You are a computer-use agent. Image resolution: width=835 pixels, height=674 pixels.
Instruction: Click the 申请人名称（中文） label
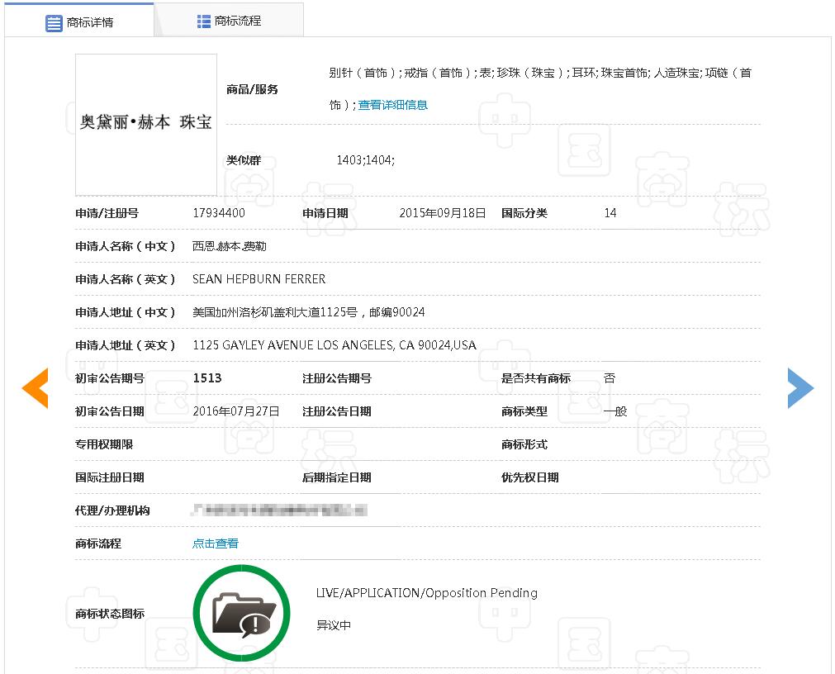(x=126, y=246)
